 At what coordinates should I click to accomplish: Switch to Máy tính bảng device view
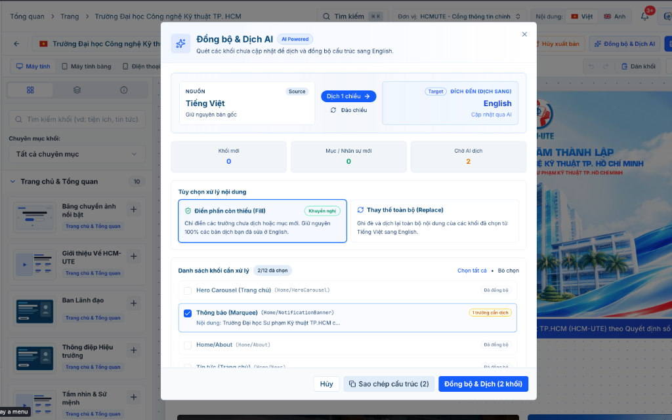87,67
